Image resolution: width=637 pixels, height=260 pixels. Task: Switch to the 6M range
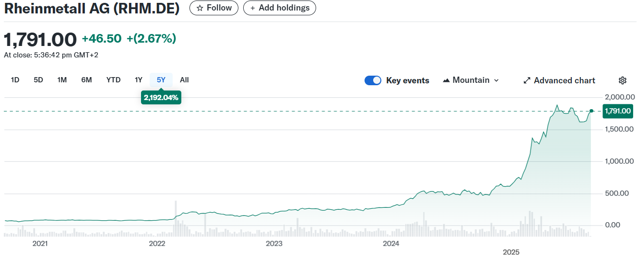86,80
